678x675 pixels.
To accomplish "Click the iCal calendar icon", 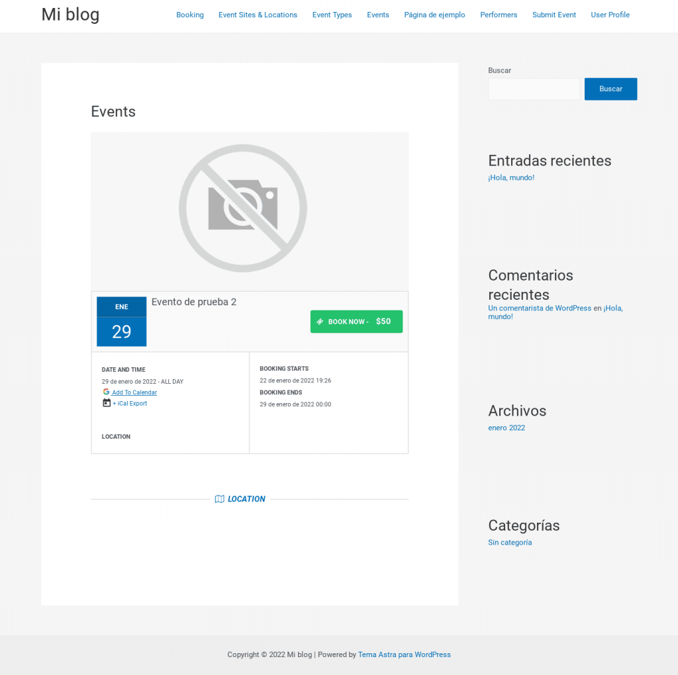I will 107,403.
